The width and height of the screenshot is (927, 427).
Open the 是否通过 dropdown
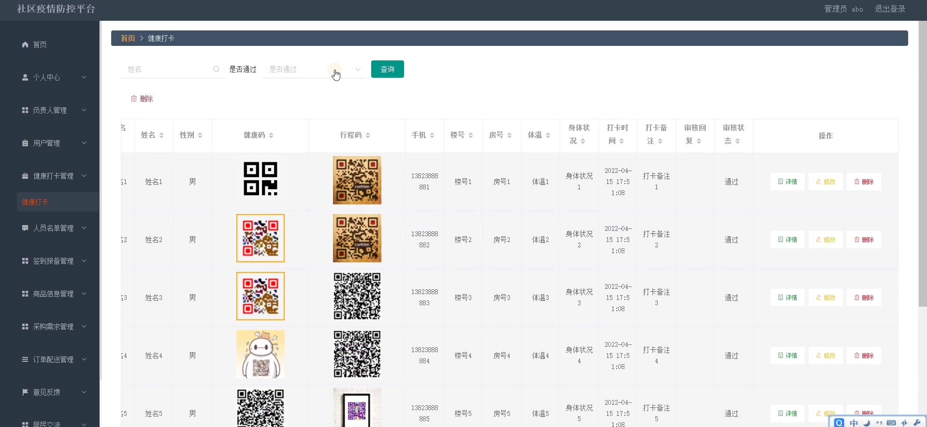tap(314, 69)
